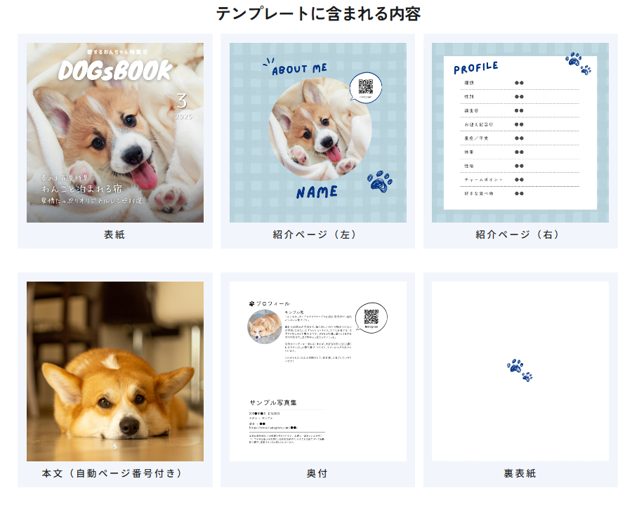The image size is (632, 507).
Task: Click the PROFILE heading on the right intro page
Action: (x=476, y=68)
